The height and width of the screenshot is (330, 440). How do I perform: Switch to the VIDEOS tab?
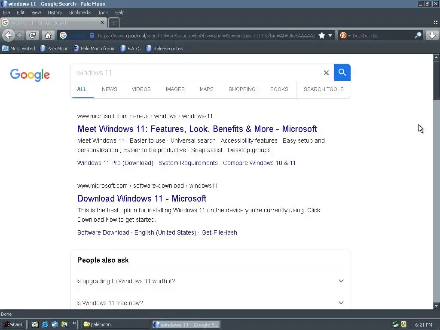[x=141, y=89]
